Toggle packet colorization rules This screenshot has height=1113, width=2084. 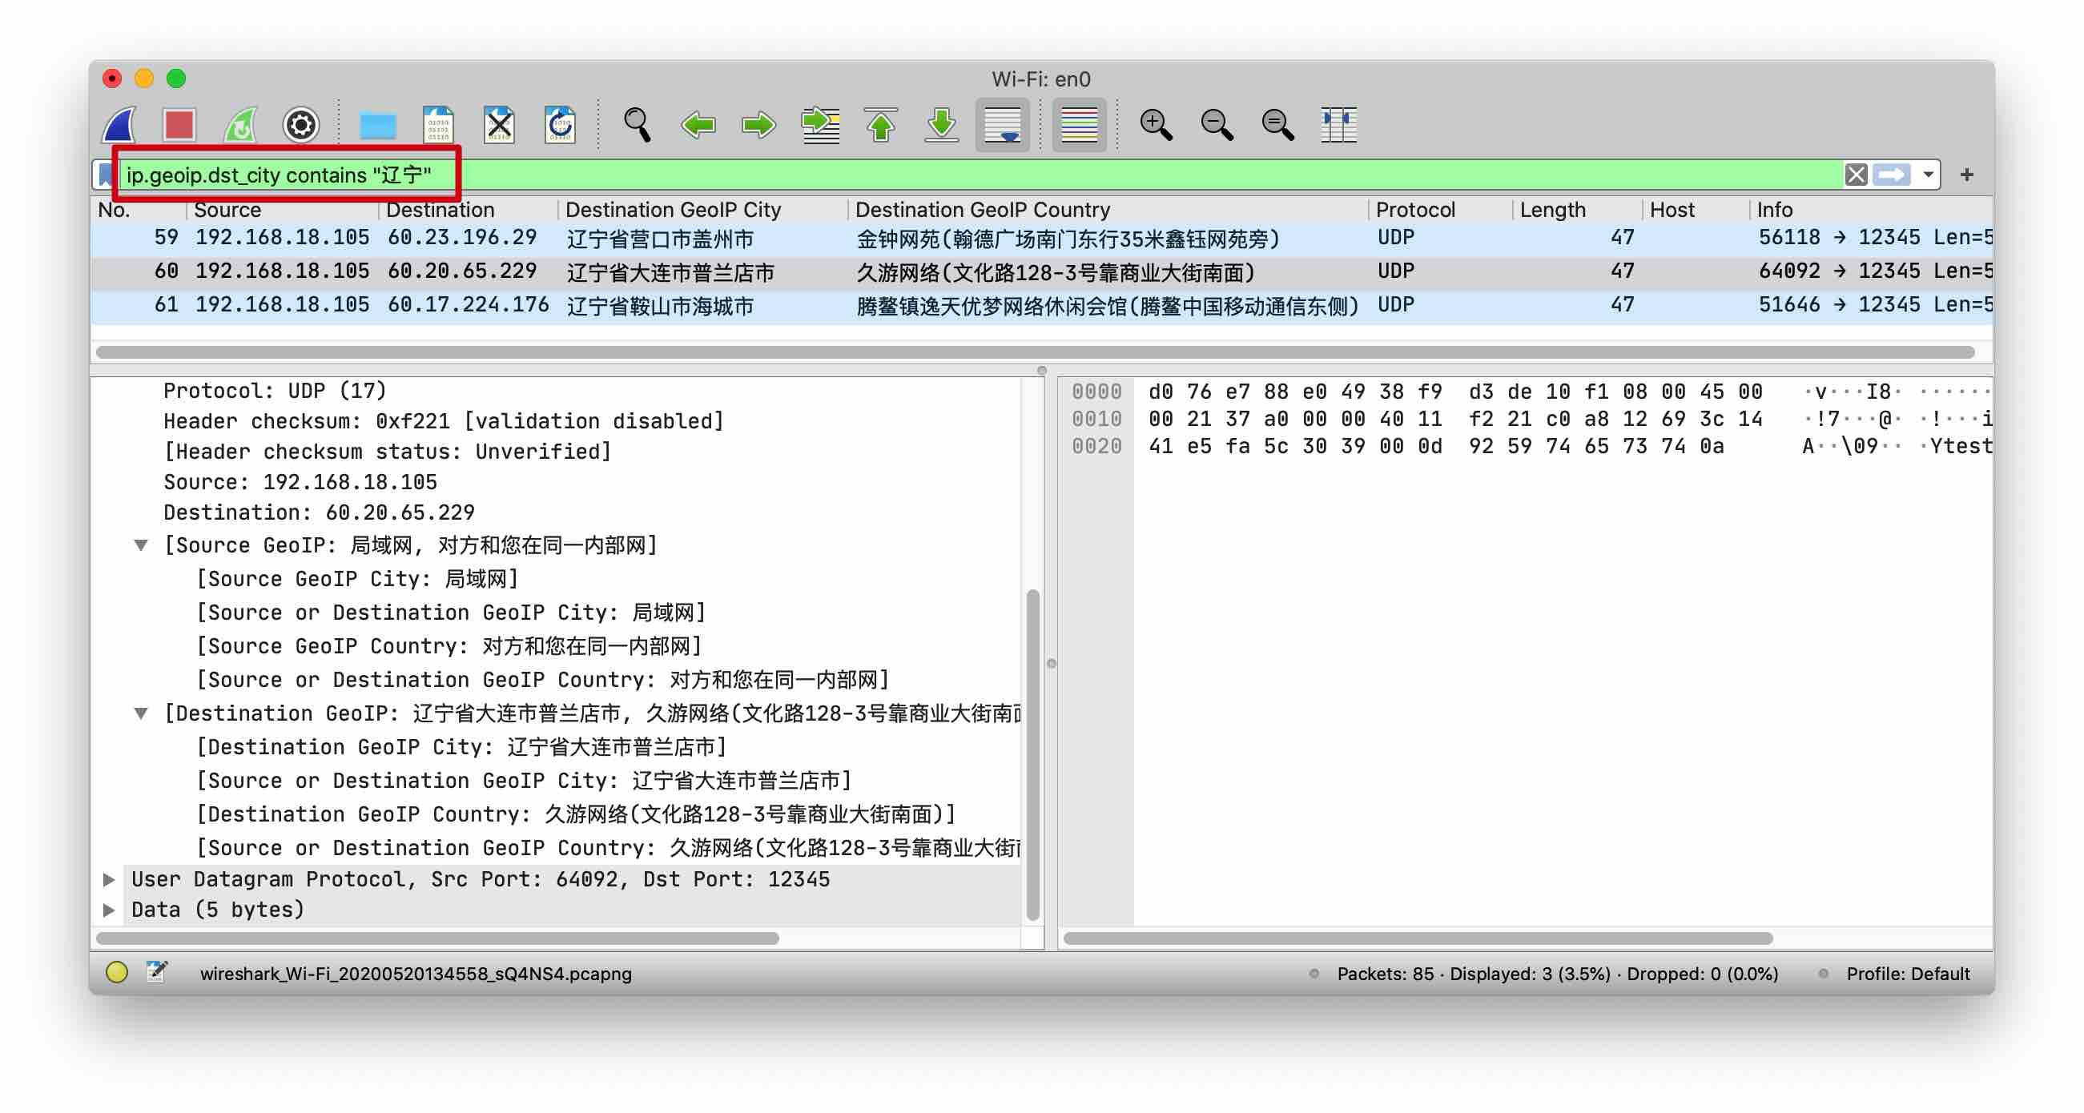tap(1078, 125)
